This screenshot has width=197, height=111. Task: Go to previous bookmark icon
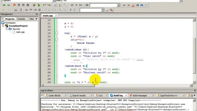[19, 5]
